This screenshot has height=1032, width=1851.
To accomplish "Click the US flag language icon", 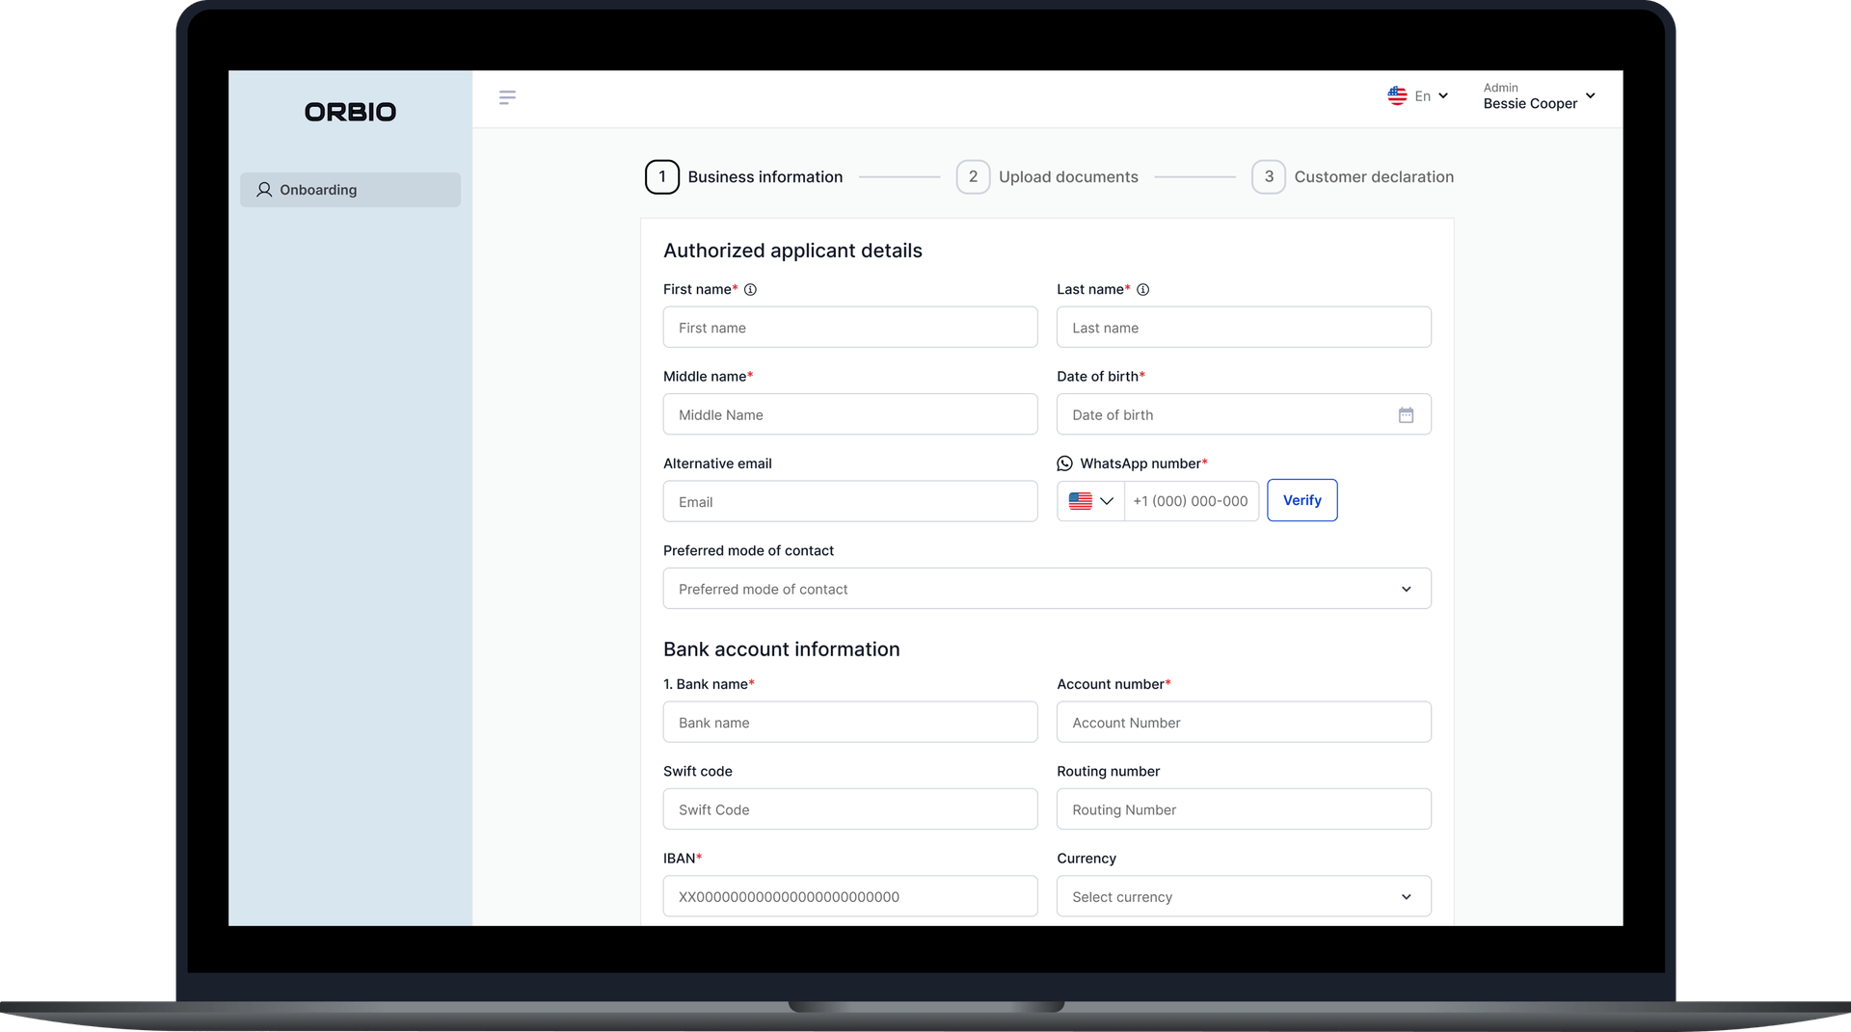I will (1397, 95).
